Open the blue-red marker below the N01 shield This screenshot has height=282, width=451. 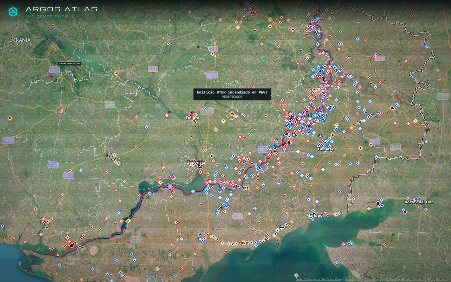tap(51, 76)
